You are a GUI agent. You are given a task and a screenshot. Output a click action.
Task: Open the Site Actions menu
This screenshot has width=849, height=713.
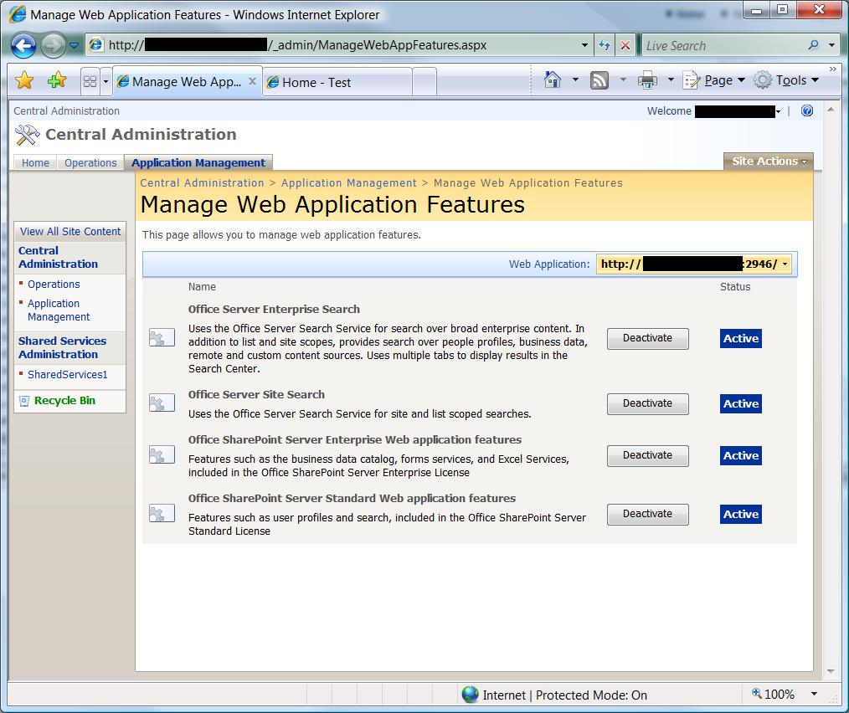coord(767,162)
